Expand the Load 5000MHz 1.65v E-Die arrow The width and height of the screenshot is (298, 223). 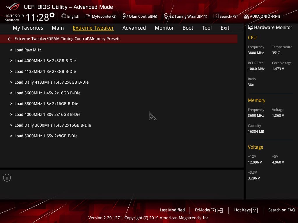(x=11, y=136)
